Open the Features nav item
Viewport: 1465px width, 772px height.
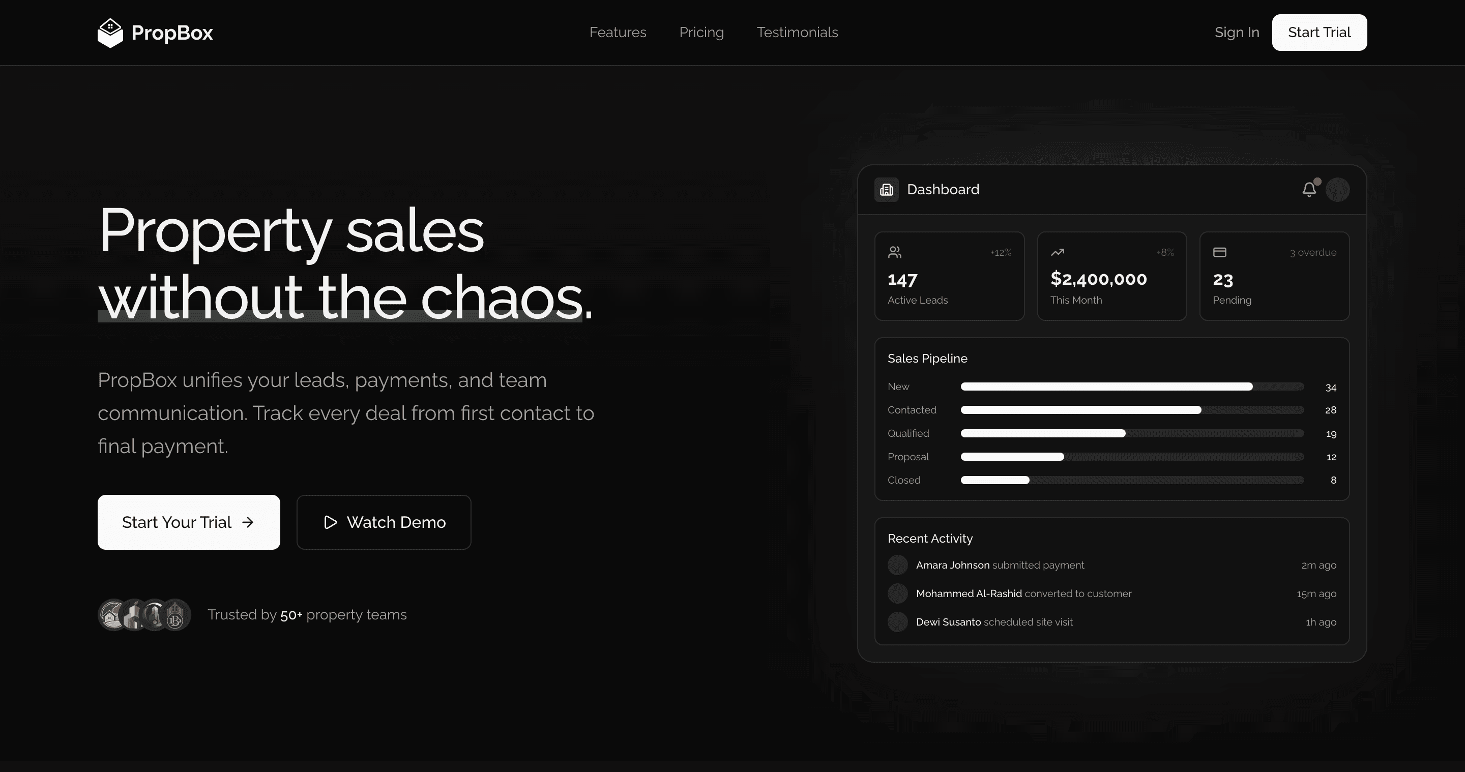coord(618,32)
